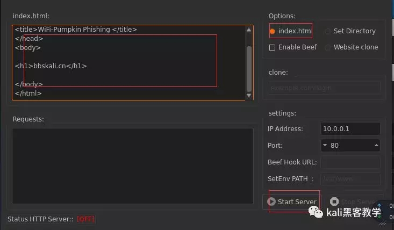Viewport: 394px width, 230px height.
Task: Focus the Beef Hook URL input field
Action: tap(350, 162)
